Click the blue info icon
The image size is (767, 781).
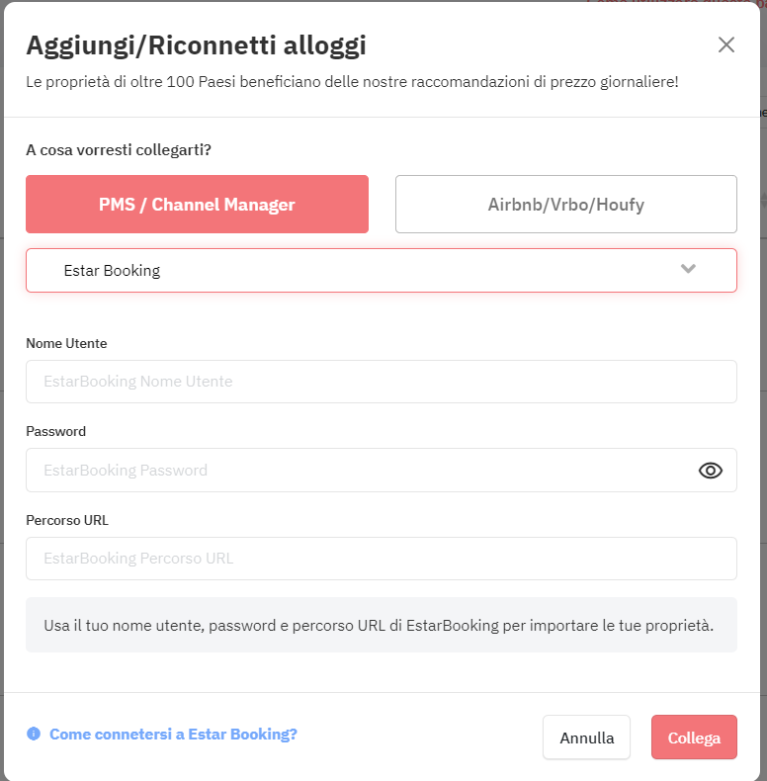pos(34,734)
